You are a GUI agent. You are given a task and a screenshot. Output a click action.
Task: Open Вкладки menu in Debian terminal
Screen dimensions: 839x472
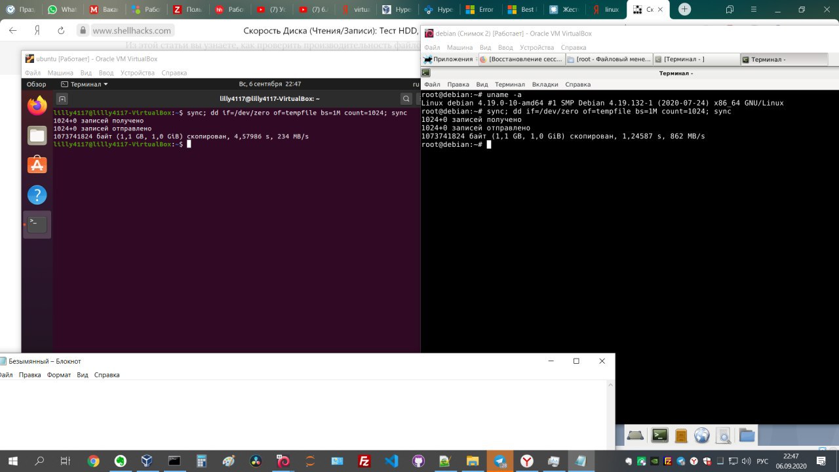[545, 85]
